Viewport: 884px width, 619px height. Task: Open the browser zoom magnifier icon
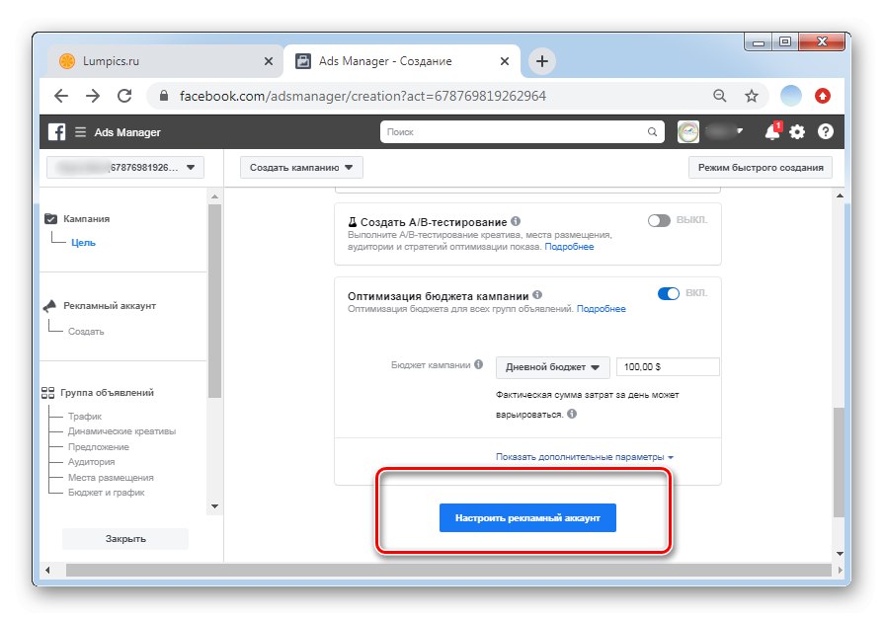719,96
